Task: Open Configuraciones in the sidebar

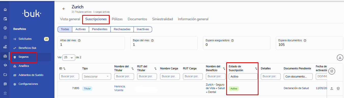Action: coord(28,84)
